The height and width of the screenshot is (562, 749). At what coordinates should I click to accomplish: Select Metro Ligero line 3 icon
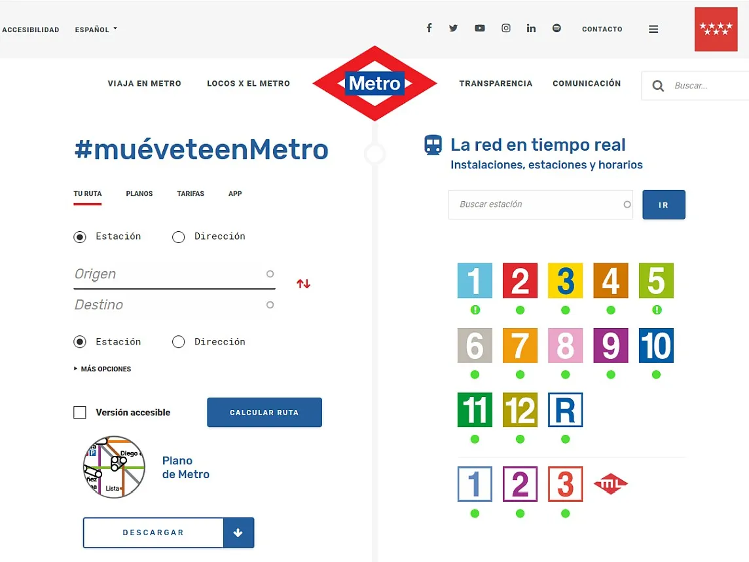click(566, 484)
